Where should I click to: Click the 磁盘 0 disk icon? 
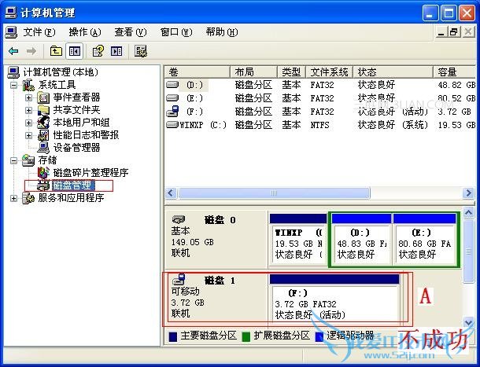tap(179, 219)
